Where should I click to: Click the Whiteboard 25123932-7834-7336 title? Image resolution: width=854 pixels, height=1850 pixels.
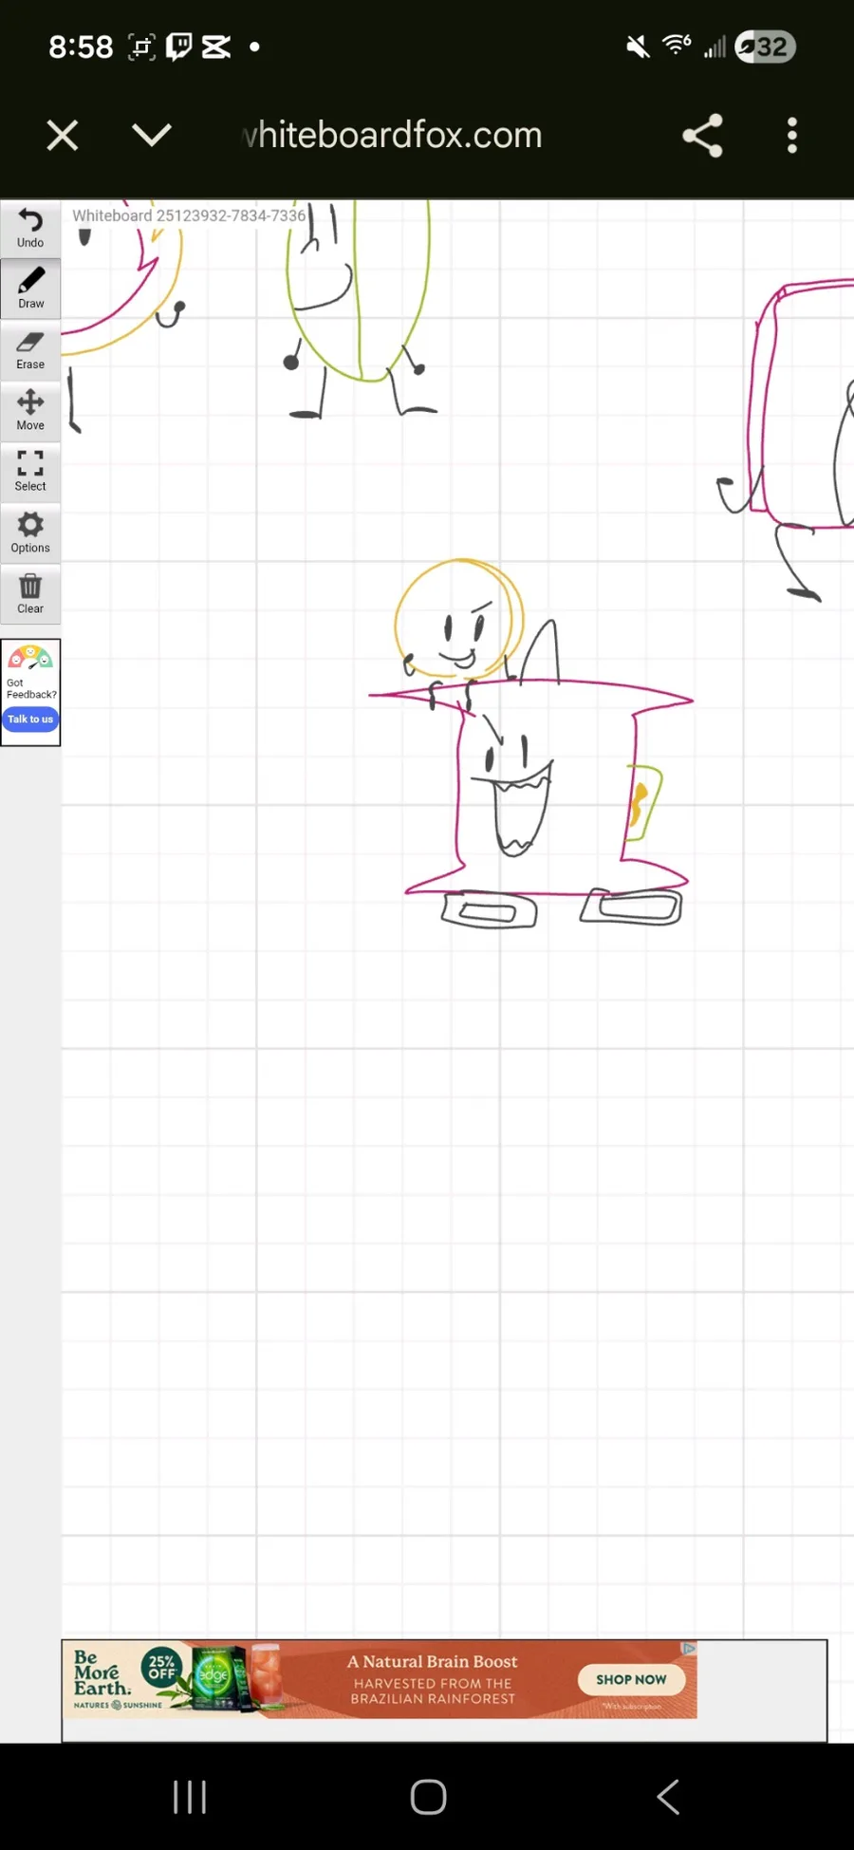[189, 215]
